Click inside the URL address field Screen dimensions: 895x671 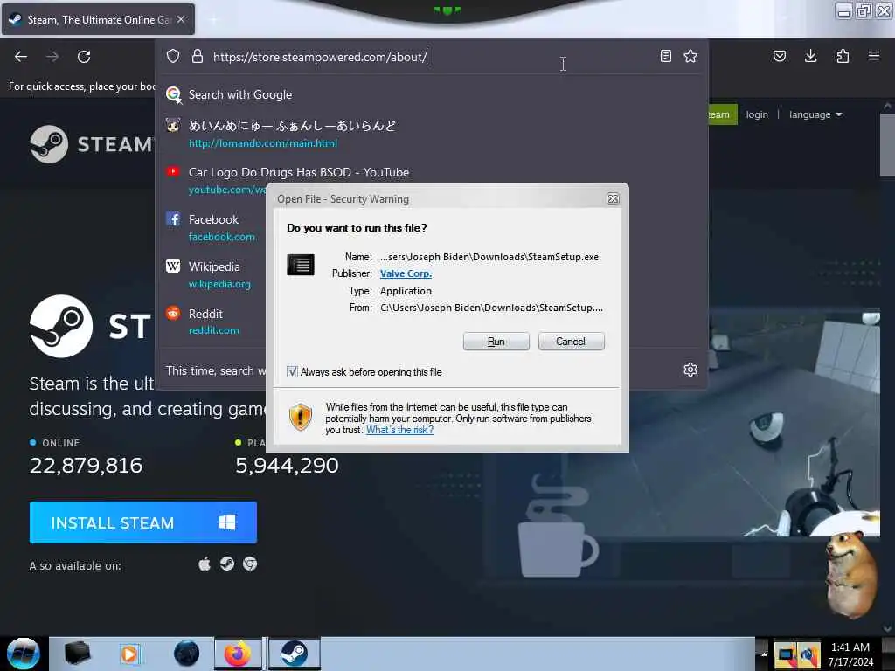434,57
